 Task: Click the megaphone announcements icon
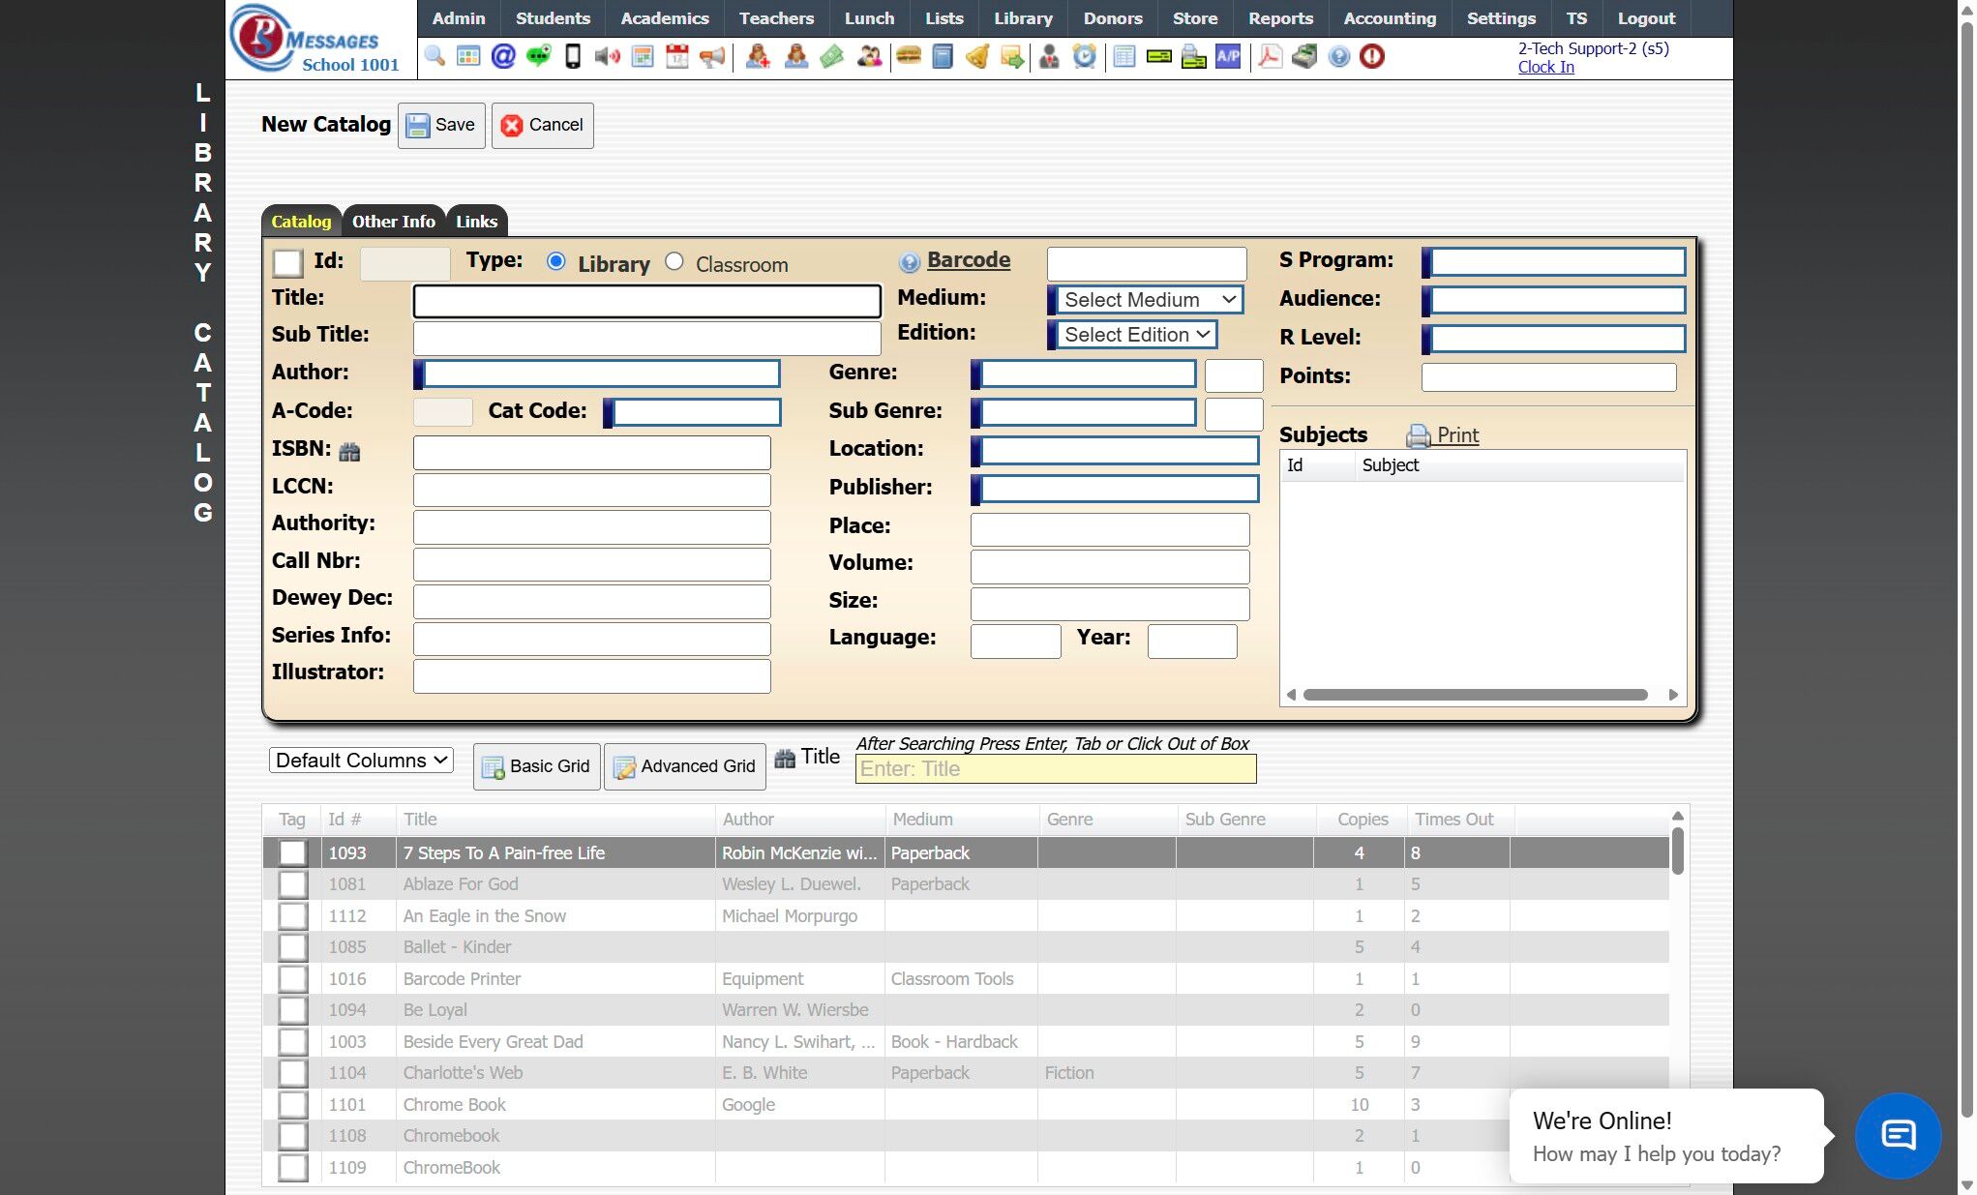(712, 56)
